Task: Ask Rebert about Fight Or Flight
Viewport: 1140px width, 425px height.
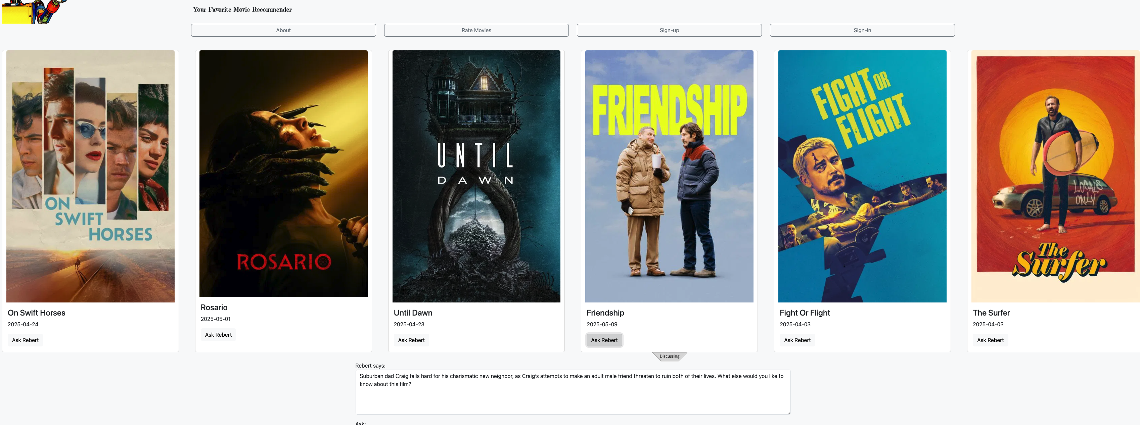Action: (797, 340)
